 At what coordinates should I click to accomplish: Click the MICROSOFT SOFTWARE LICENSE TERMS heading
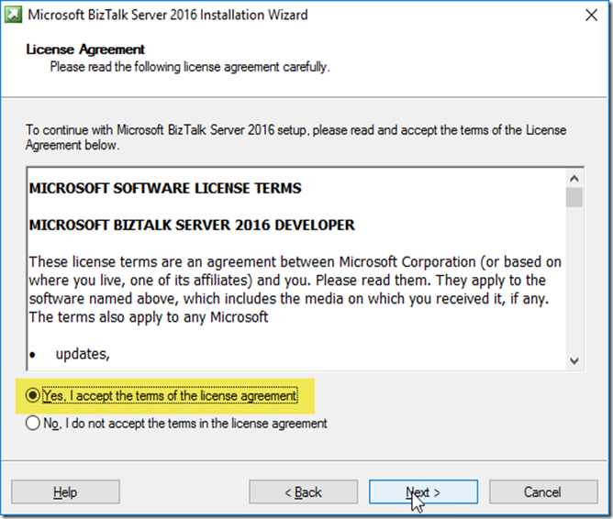[x=165, y=188]
